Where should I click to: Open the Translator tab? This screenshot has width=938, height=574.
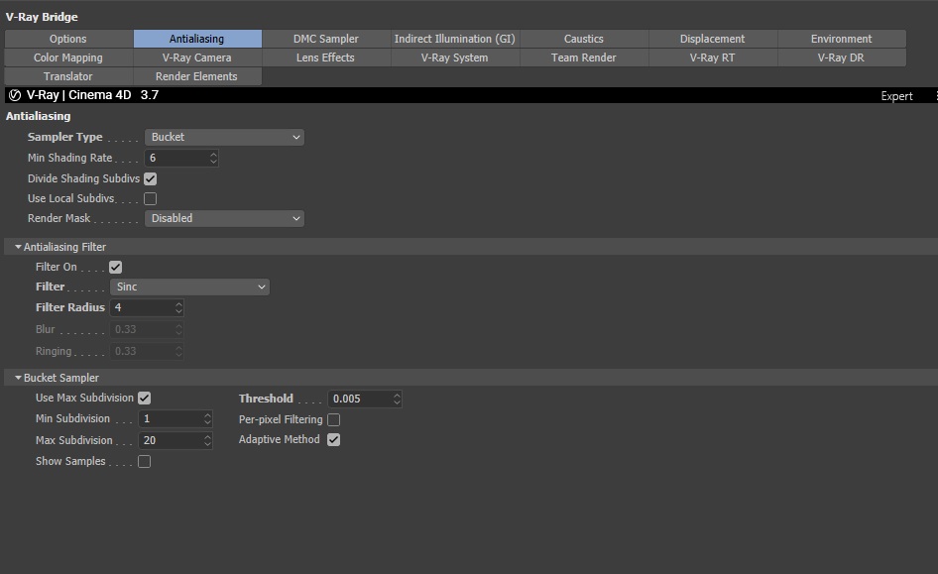[68, 76]
